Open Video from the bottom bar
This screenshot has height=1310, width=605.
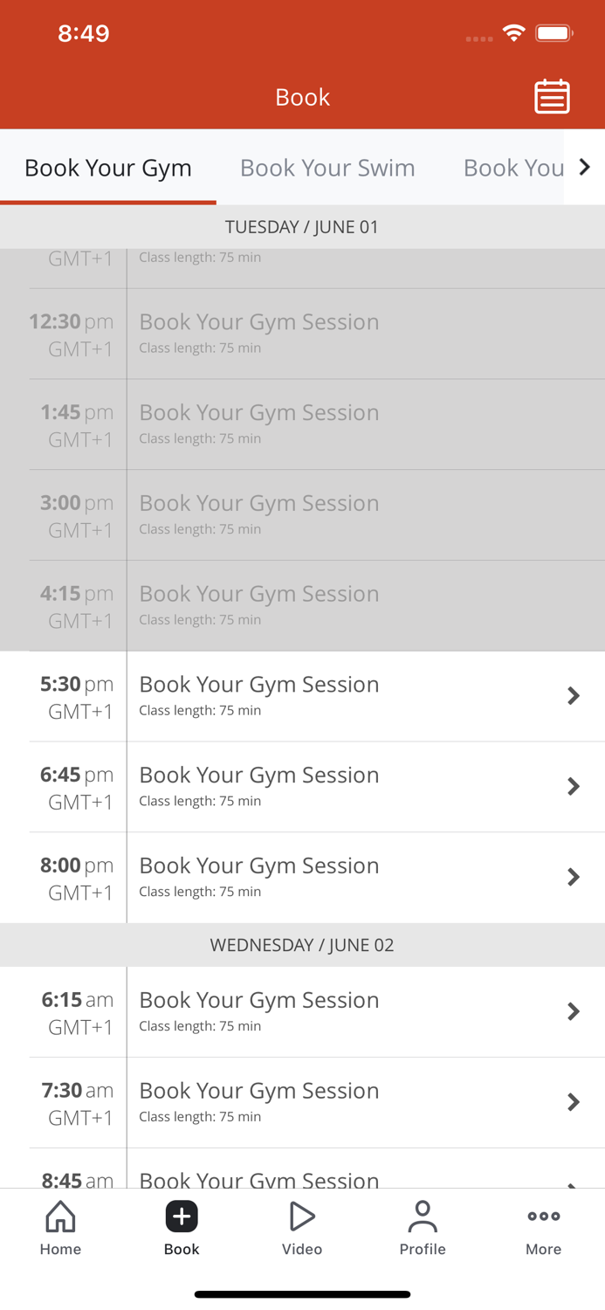click(x=302, y=1217)
